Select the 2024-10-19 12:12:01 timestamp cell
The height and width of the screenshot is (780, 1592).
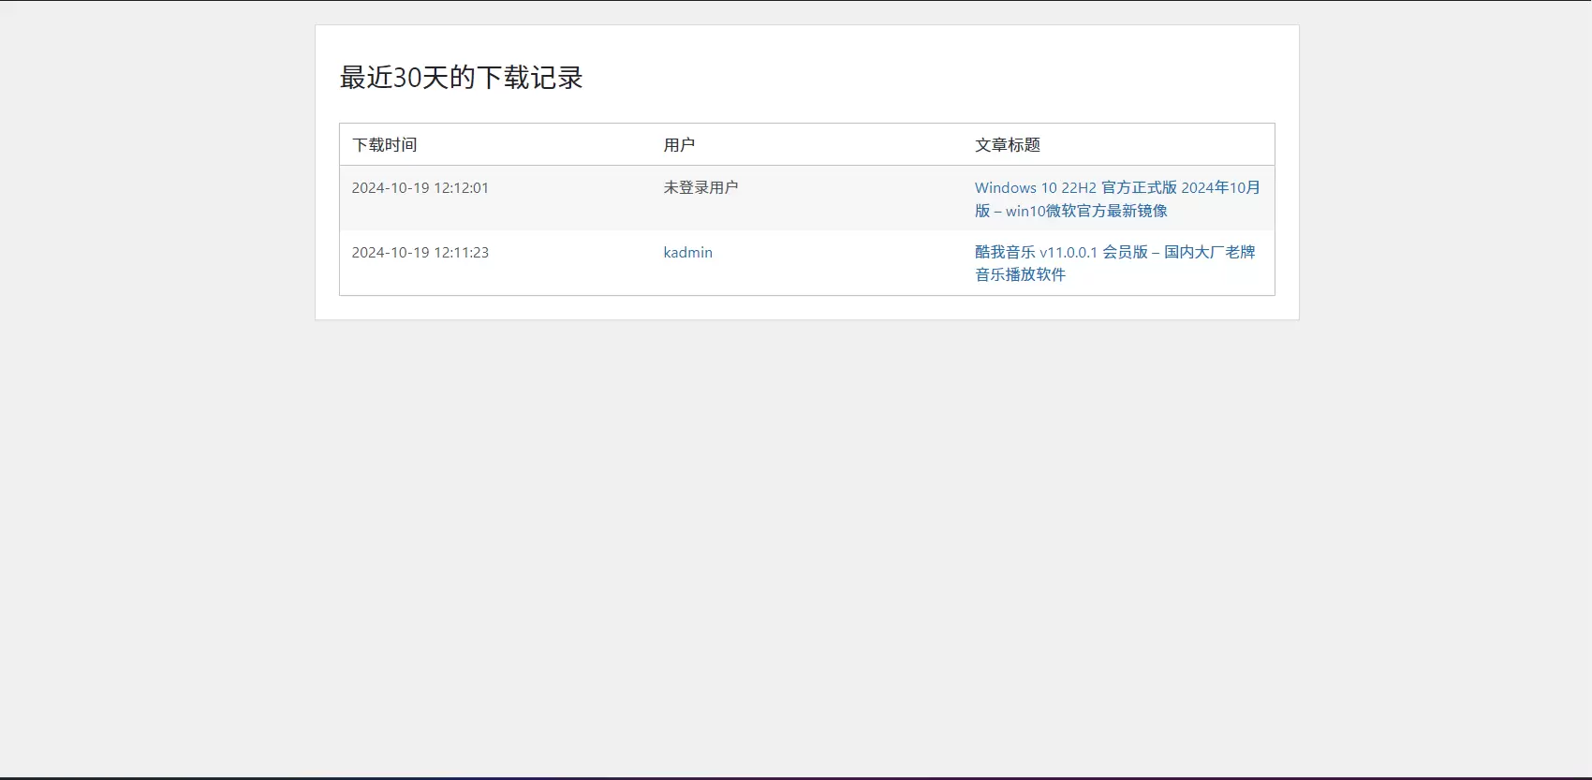point(420,187)
